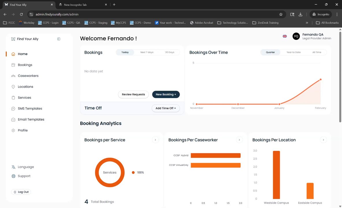This screenshot has height=208, width=342.
Task: Open Services in the sidebar
Action: 25,97
